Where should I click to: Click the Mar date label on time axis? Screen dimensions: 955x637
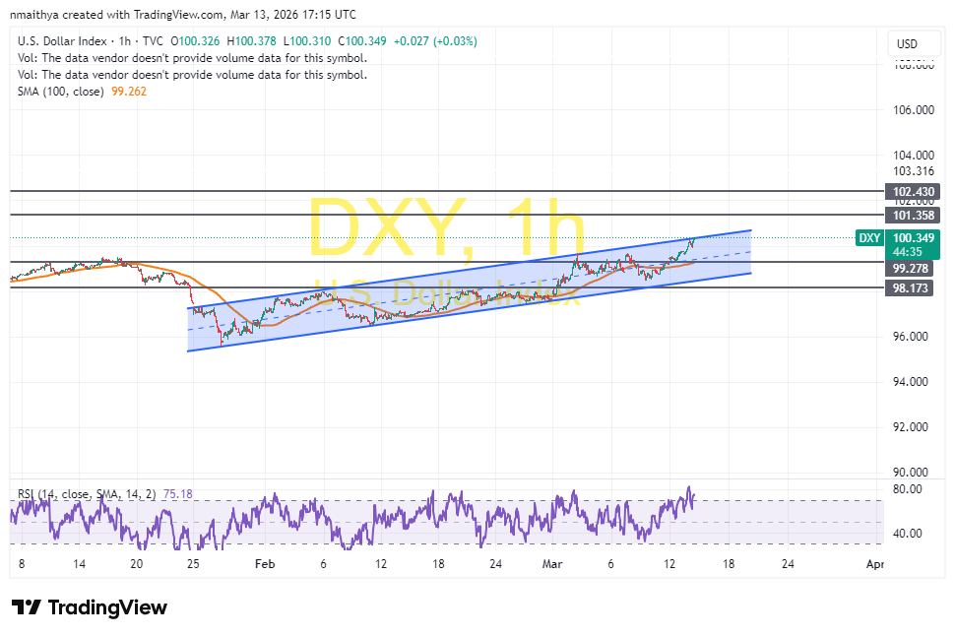tap(552, 564)
